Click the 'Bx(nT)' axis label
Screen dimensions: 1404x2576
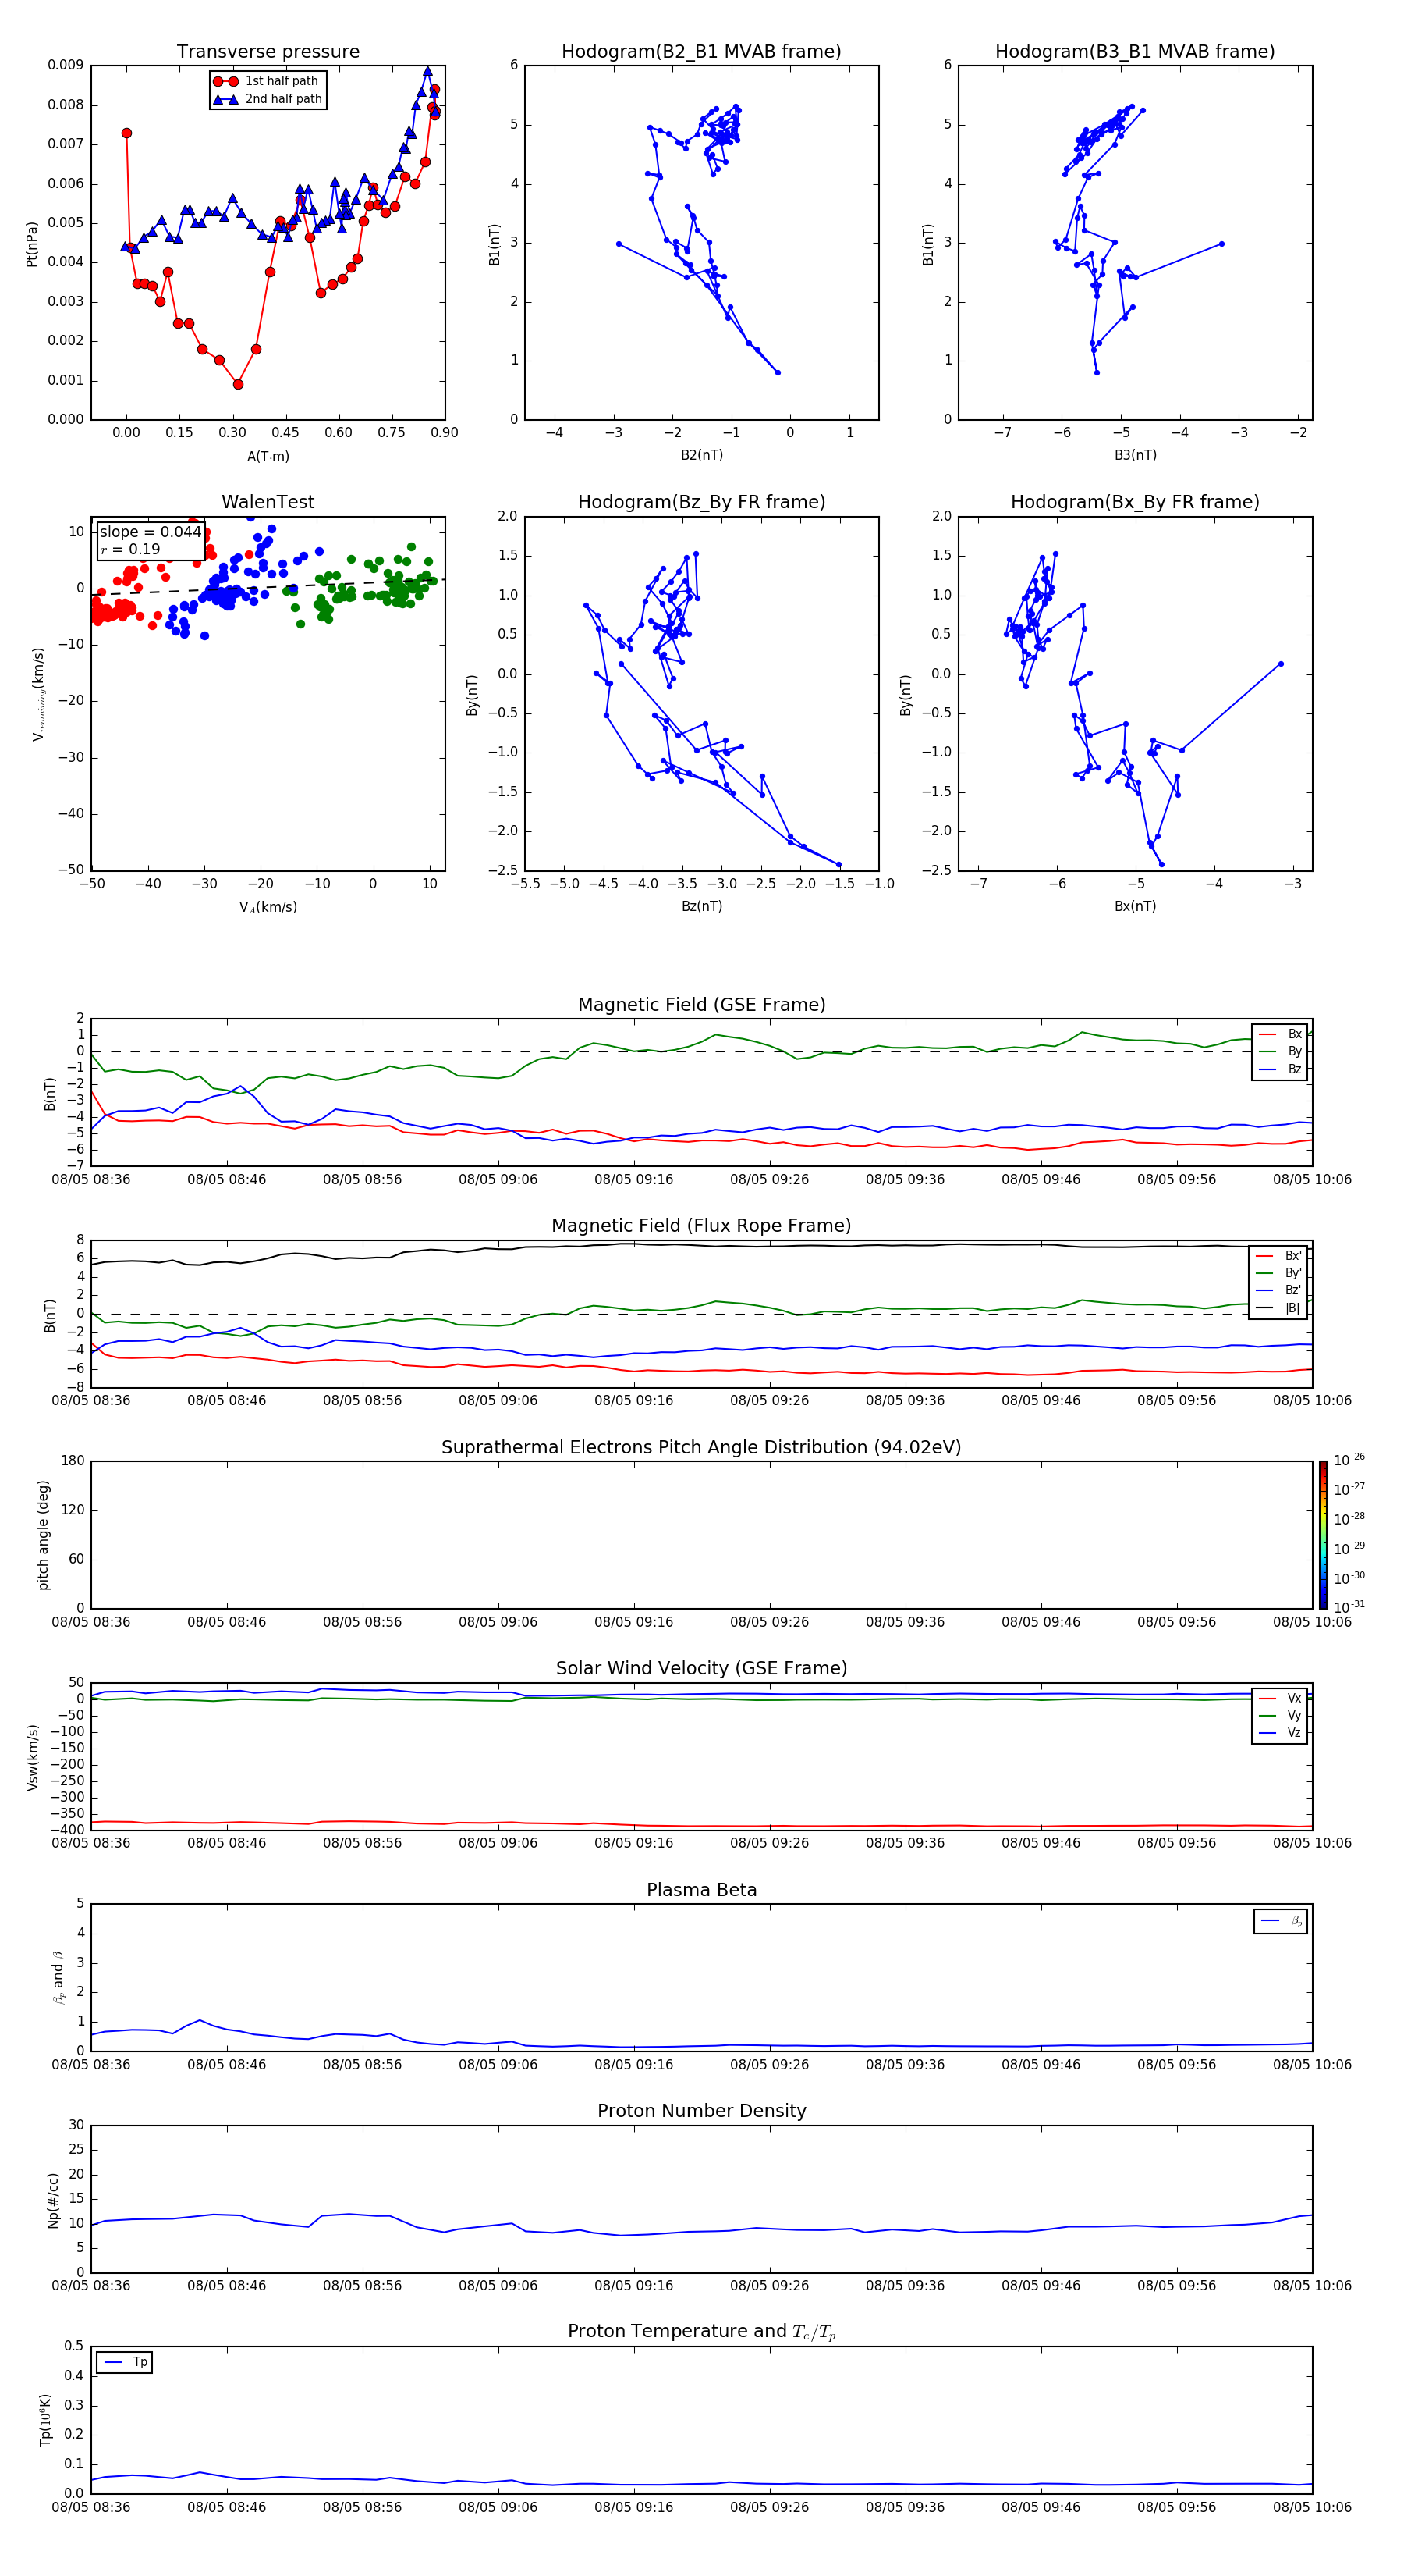(1135, 906)
